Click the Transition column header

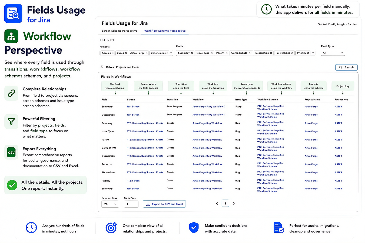(172, 100)
